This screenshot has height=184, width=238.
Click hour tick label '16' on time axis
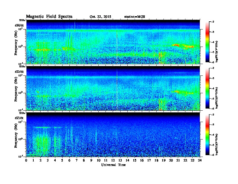(x=142, y=160)
